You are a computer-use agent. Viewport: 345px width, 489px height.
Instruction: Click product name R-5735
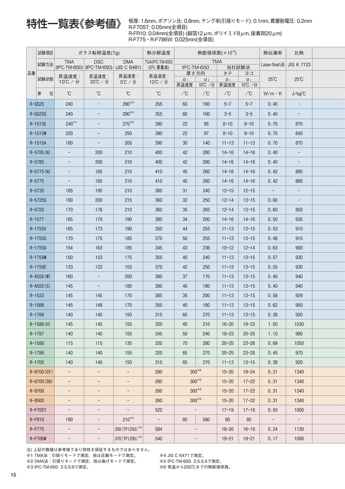[37, 191]
